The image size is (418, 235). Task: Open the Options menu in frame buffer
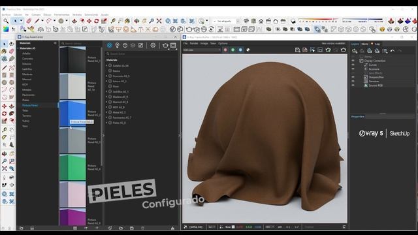coord(223,43)
